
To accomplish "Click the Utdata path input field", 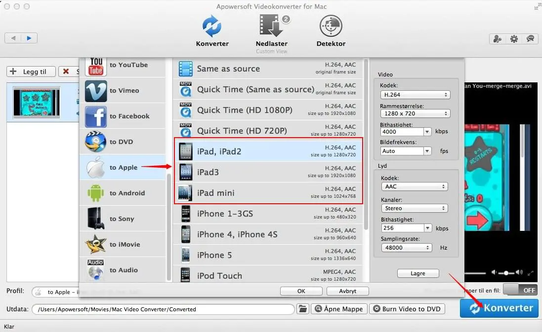I will click(x=163, y=309).
